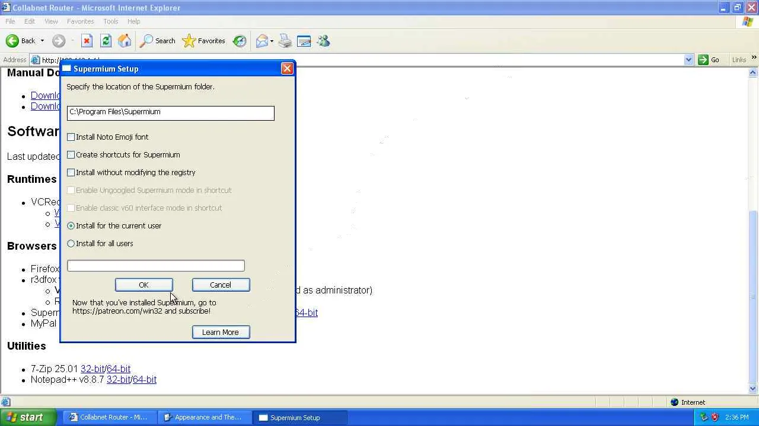Click the Utilities heading text
This screenshot has width=759, height=426.
coord(27,346)
